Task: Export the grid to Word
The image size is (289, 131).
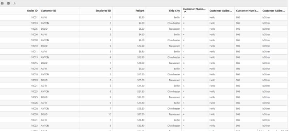Action: click(x=8, y=3)
